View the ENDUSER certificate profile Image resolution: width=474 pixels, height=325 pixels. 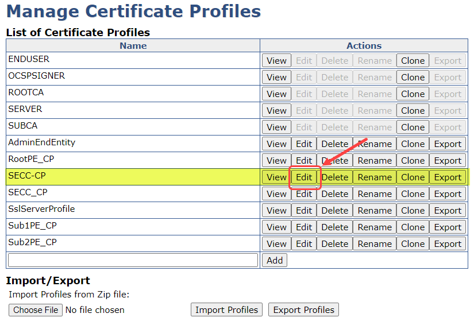[x=276, y=60]
